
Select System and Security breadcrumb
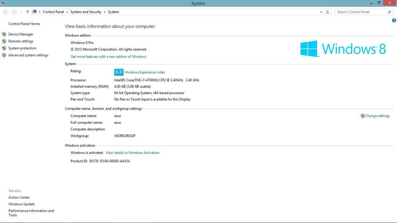pyautogui.click(x=86, y=12)
